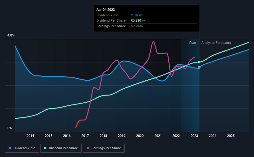Click the 2014 x-axis label
254x157 pixels.
(x=30, y=136)
